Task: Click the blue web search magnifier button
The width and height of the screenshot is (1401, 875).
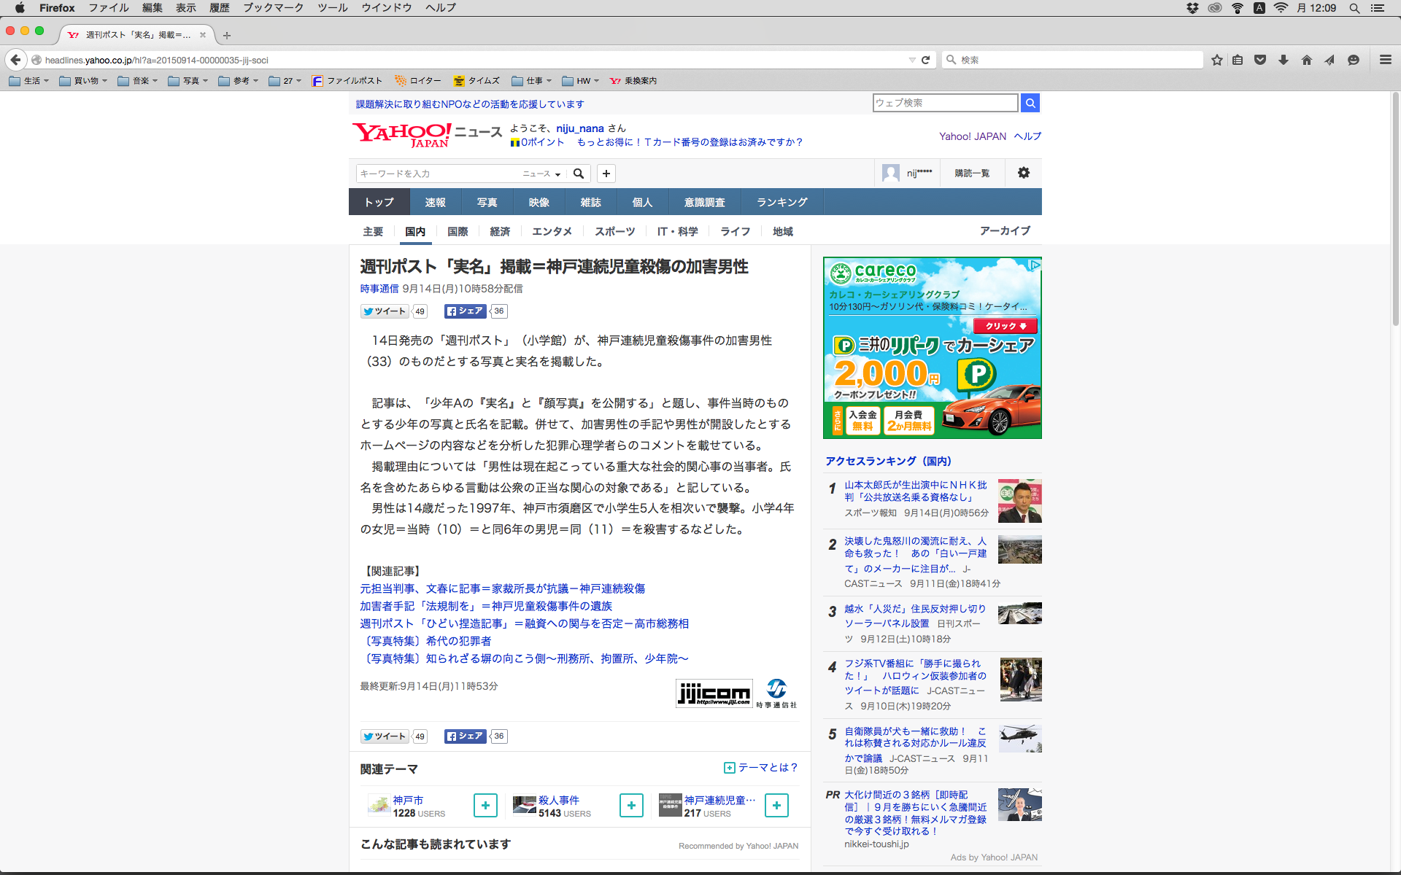Action: click(1030, 103)
